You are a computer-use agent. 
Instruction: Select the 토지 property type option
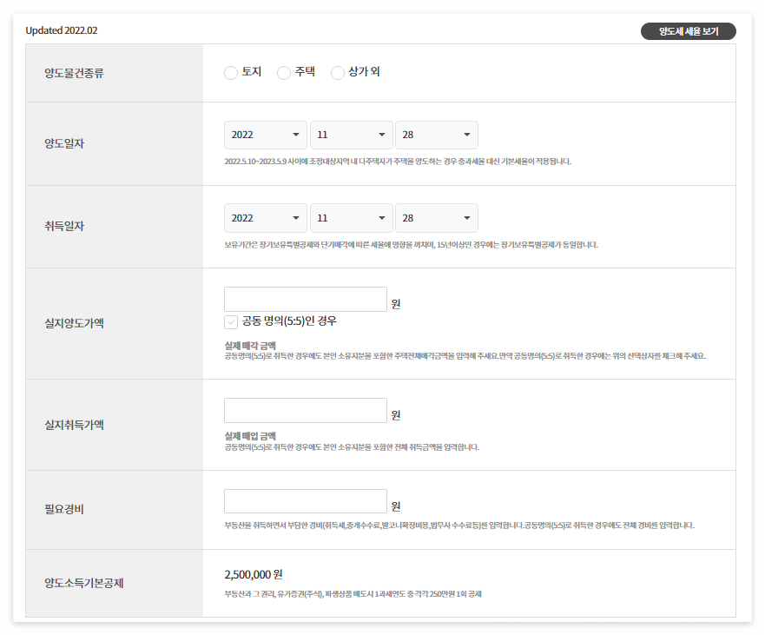pyautogui.click(x=231, y=73)
